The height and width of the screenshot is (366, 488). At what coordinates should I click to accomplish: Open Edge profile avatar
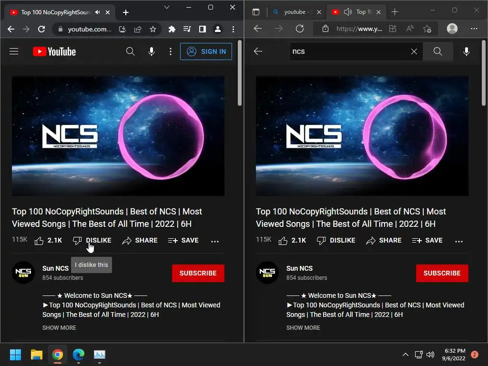click(x=452, y=29)
